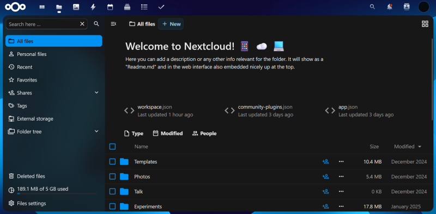Viewport: 436px width, 214px height.
Task: Click the storage quota usage bar
Action: [57, 194]
